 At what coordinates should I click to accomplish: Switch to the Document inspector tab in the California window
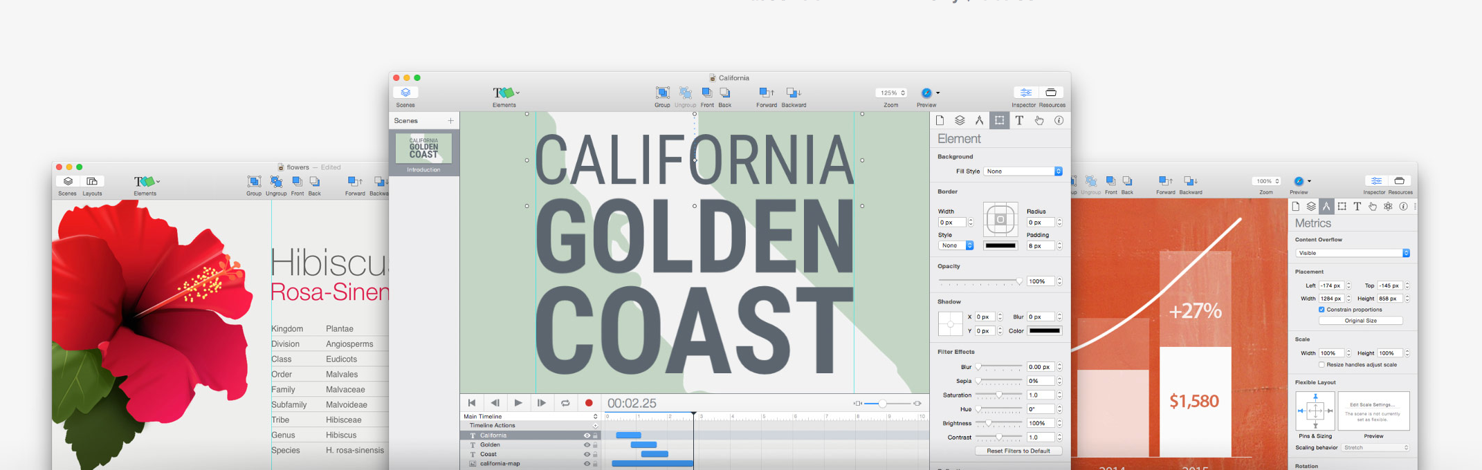tap(940, 120)
